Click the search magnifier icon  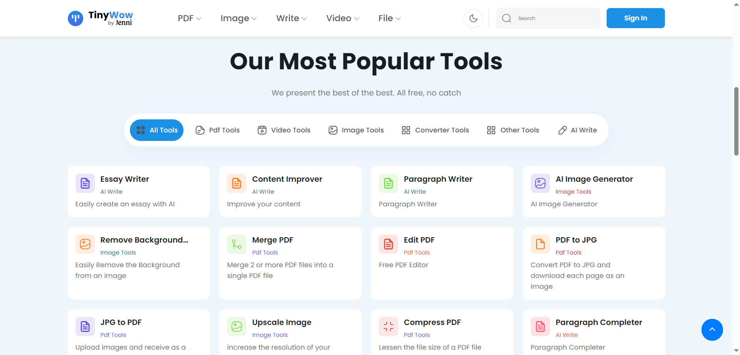(506, 18)
